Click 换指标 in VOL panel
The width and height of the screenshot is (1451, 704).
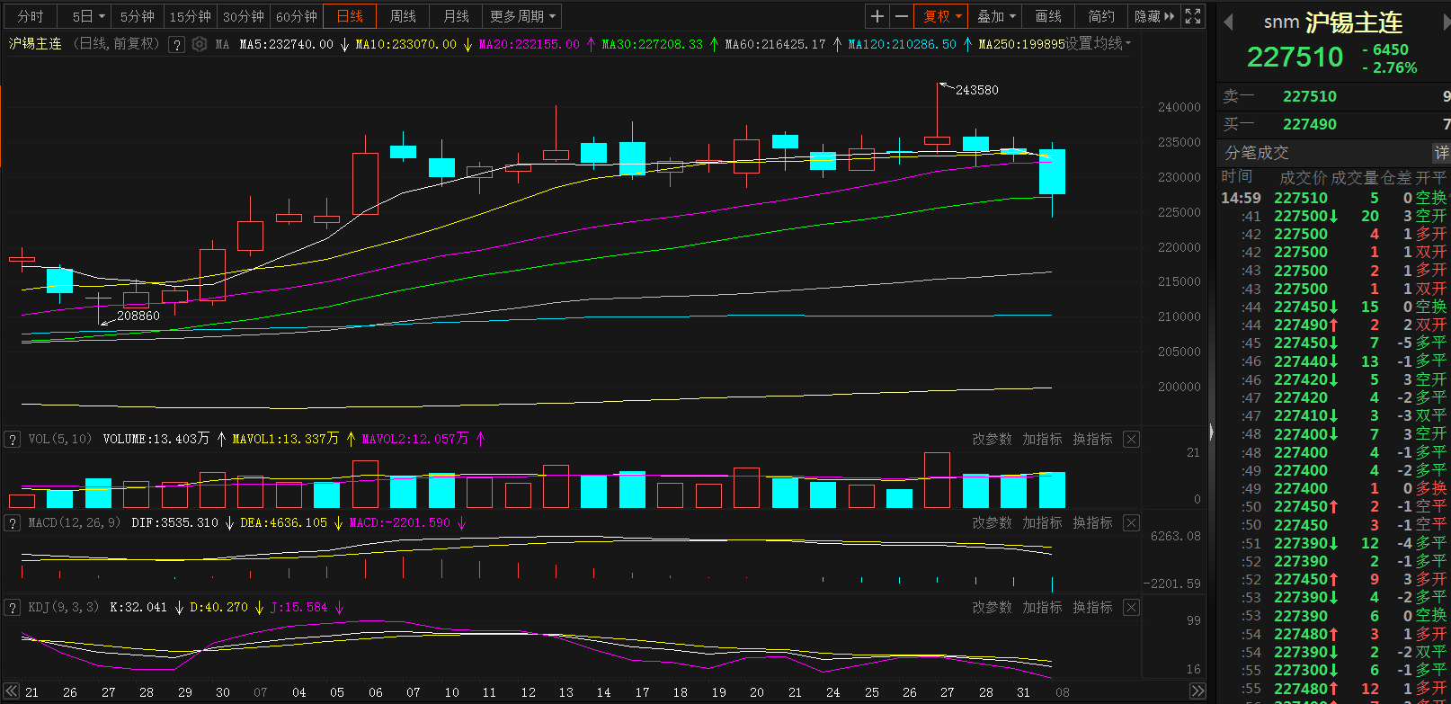[1092, 440]
